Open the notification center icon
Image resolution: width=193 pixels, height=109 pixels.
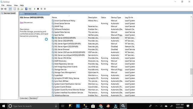click(188, 106)
